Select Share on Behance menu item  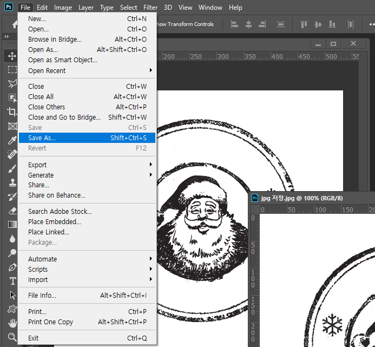[x=87, y=195]
